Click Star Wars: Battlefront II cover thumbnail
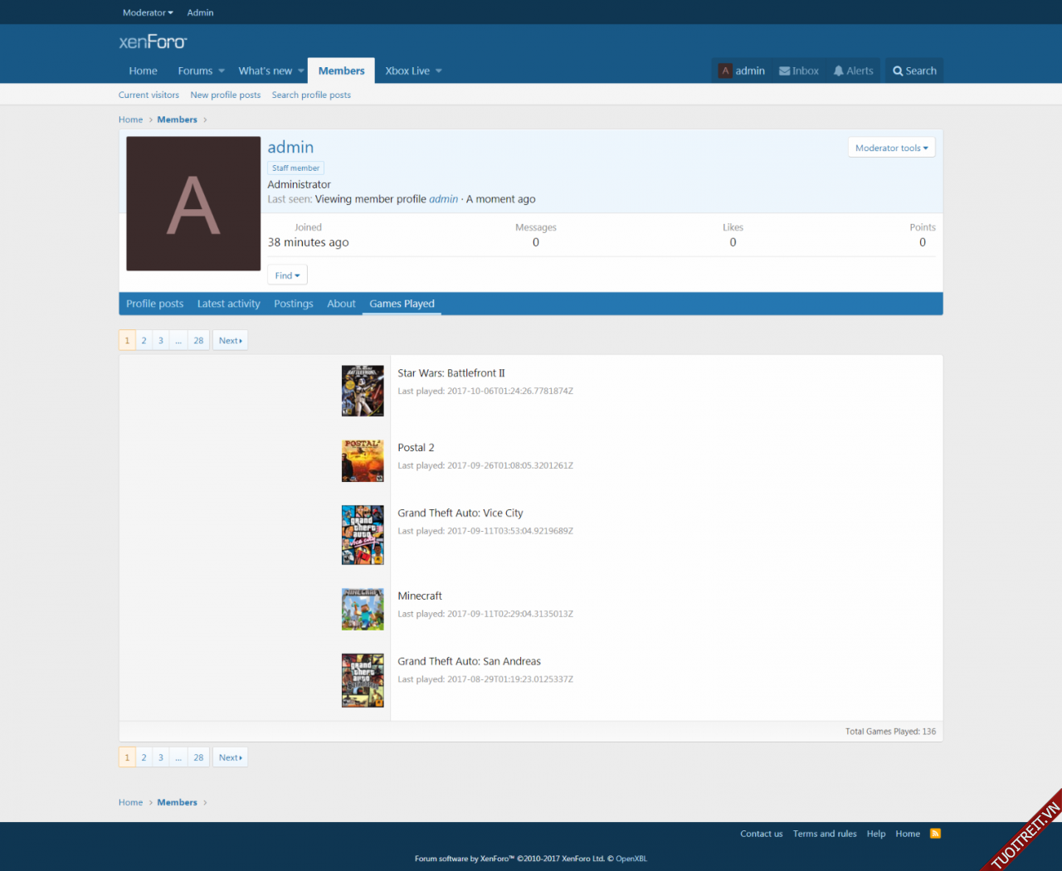 [363, 391]
